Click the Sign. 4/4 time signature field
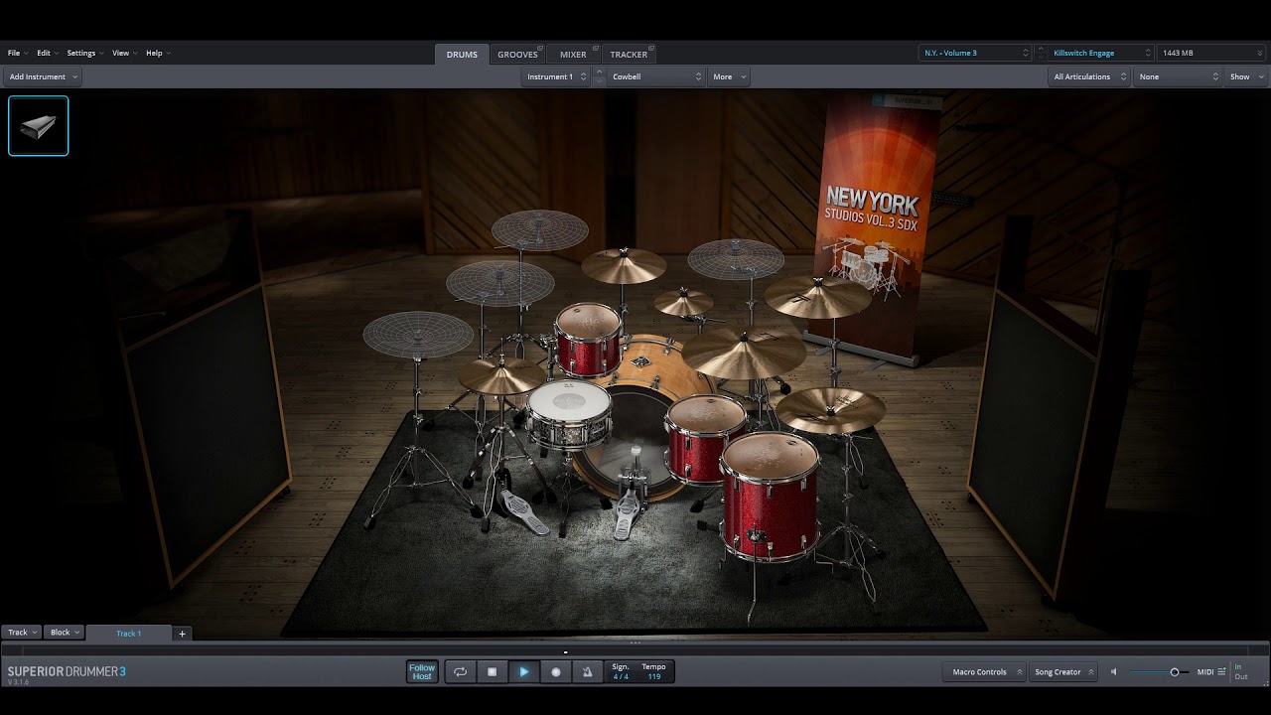 [x=621, y=672]
